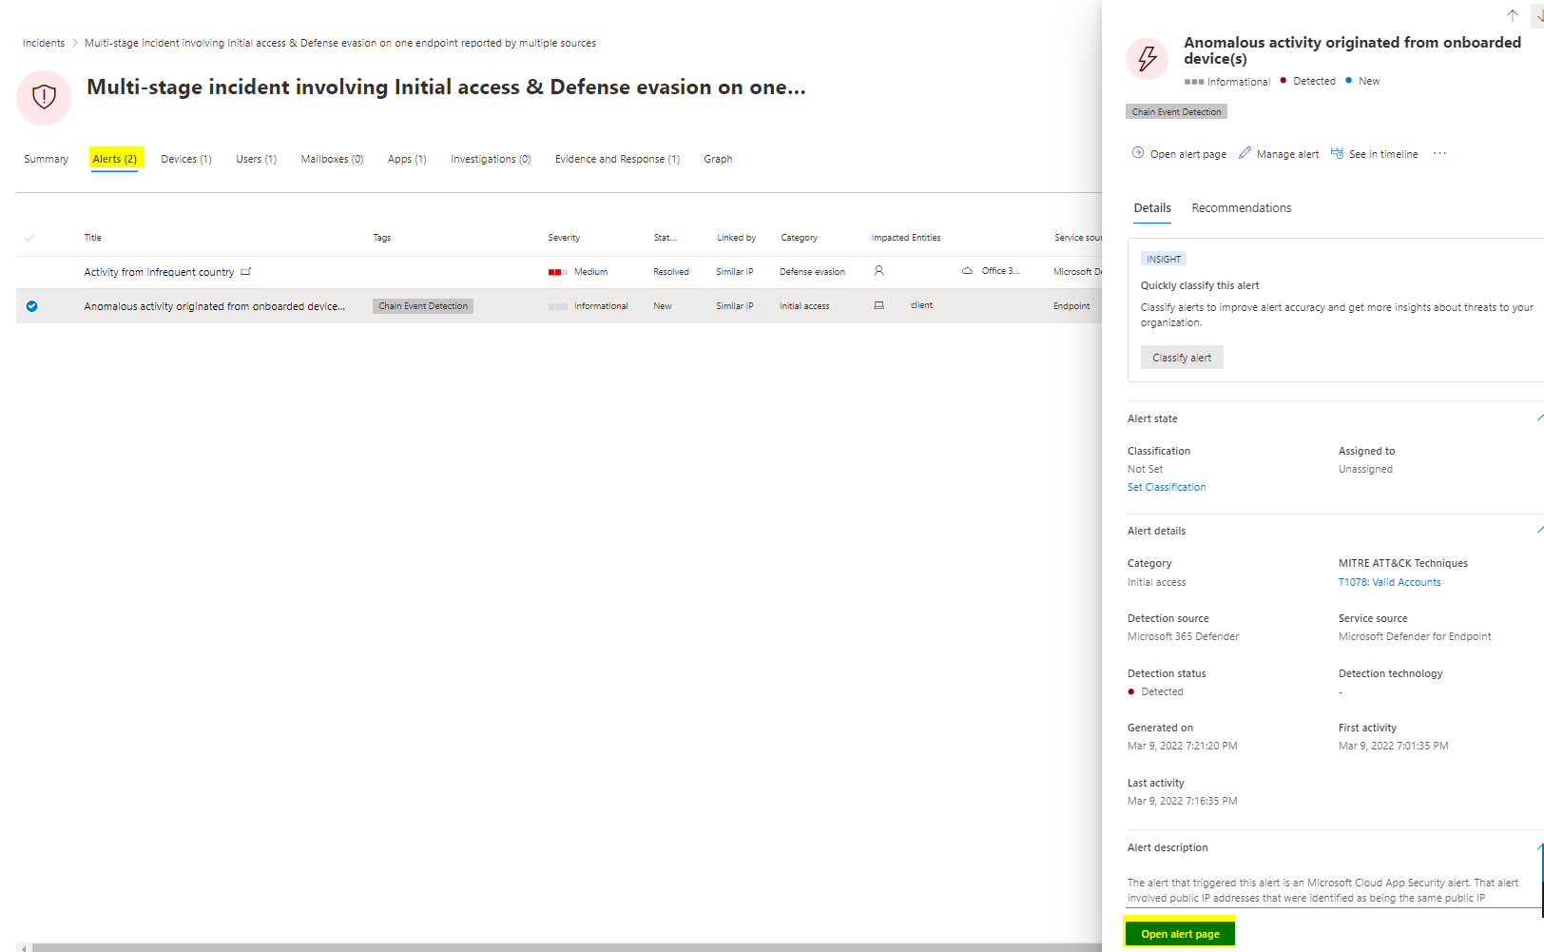
Task: Sort by the Linked by column header
Action: [737, 238]
